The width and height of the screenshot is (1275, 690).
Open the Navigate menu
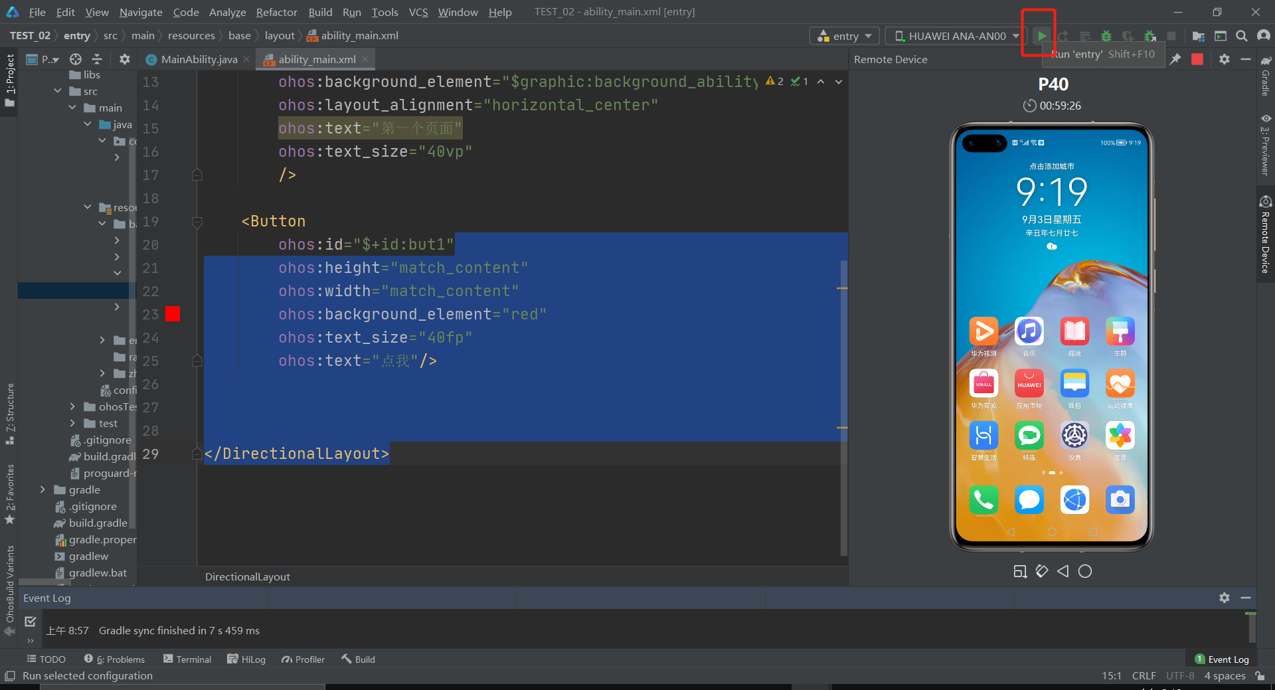pos(141,12)
